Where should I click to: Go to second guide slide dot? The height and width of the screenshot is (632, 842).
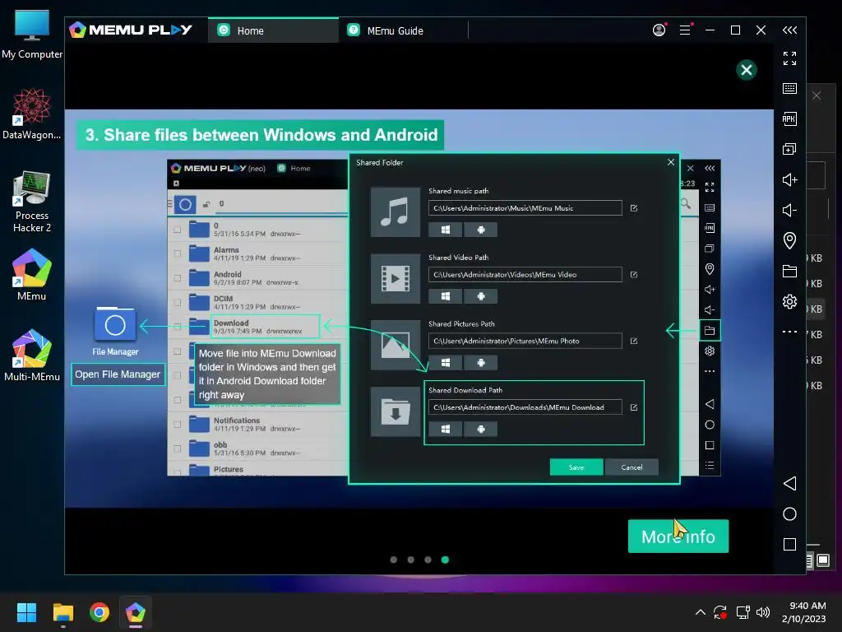(x=411, y=560)
